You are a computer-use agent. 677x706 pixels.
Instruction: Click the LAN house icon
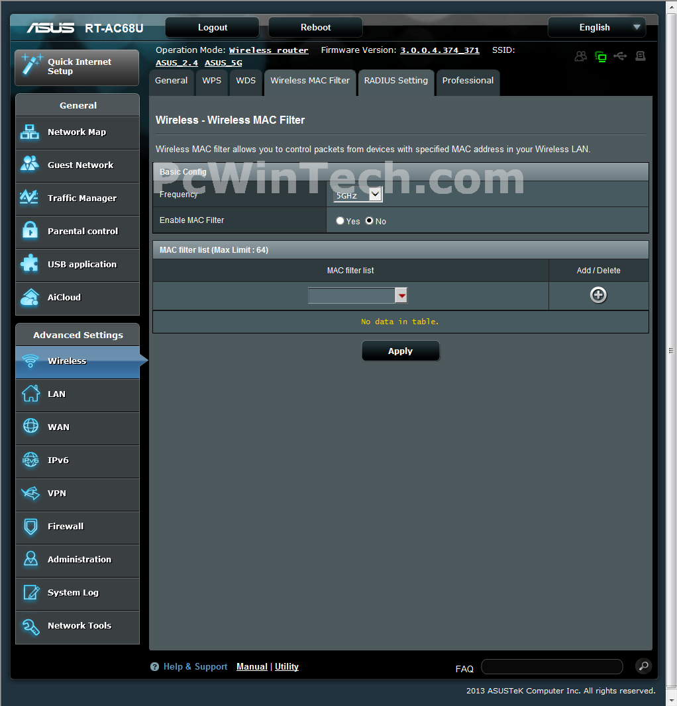tap(30, 394)
